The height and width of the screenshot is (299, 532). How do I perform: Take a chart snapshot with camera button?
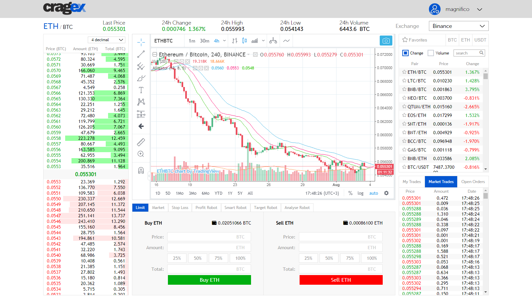pos(386,41)
